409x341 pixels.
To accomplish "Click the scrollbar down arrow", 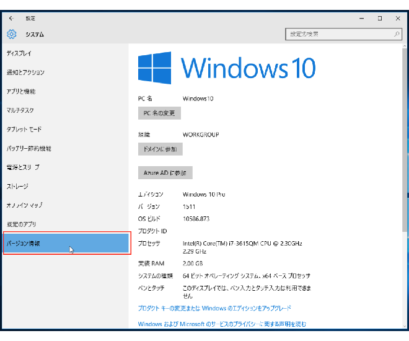I will [405, 326].
